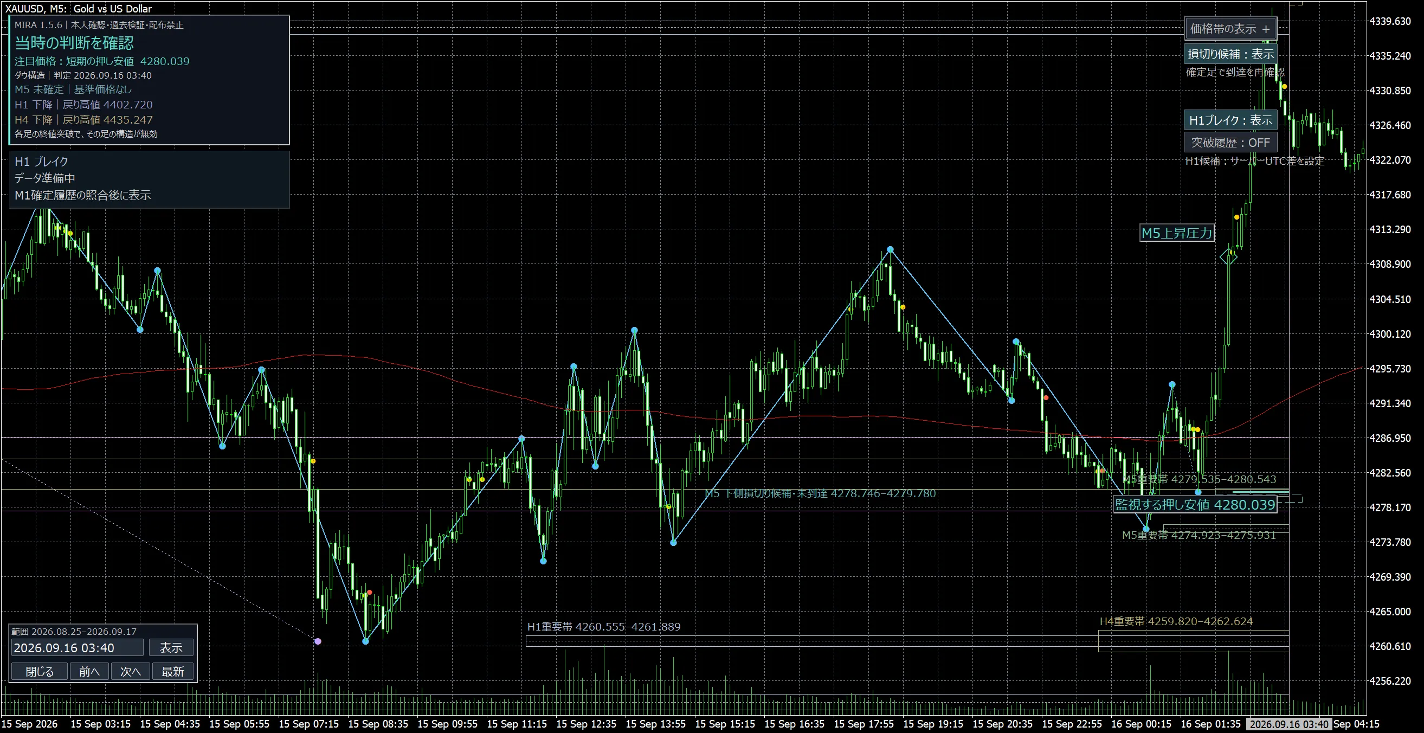The height and width of the screenshot is (733, 1424).
Task: Click the 監視する押し安値 4280.039 label
Action: pyautogui.click(x=1195, y=504)
